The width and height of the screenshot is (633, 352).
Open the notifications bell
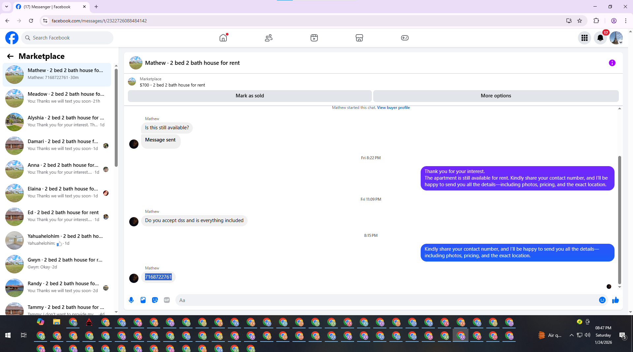600,38
